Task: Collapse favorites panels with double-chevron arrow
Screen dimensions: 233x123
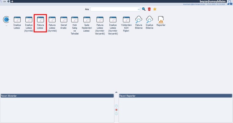Action: click(x=116, y=92)
